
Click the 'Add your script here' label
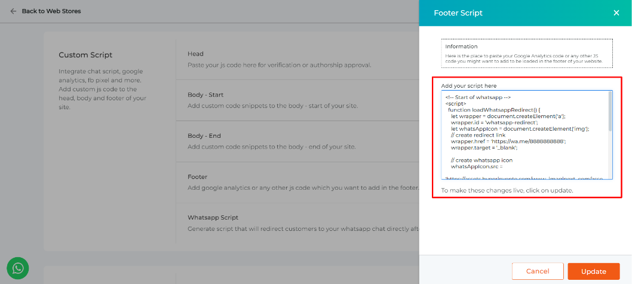pos(469,86)
